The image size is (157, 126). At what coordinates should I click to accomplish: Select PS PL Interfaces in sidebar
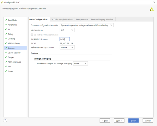15,62
